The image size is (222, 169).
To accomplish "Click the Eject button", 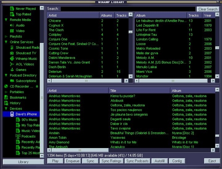I will (x=212, y=161).
